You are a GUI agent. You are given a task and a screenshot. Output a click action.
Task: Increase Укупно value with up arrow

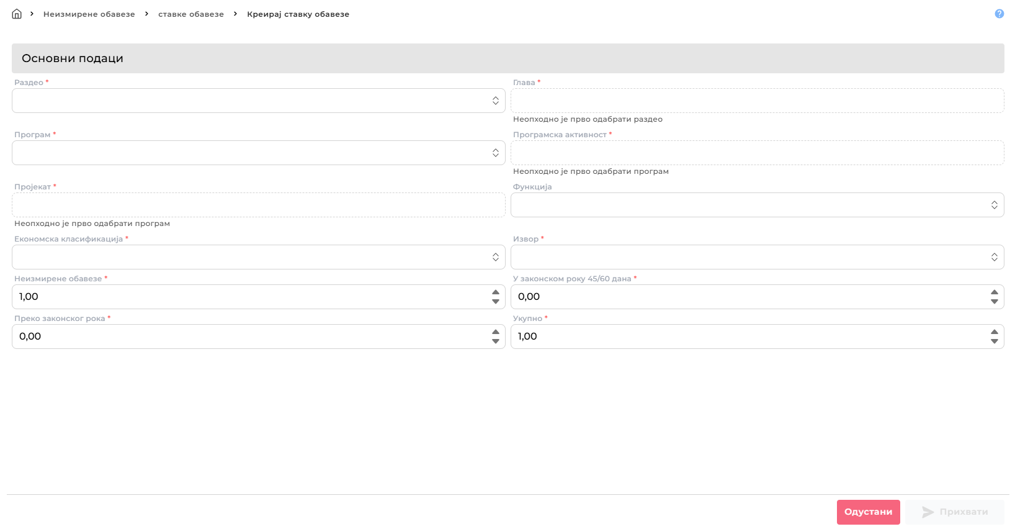tap(995, 332)
